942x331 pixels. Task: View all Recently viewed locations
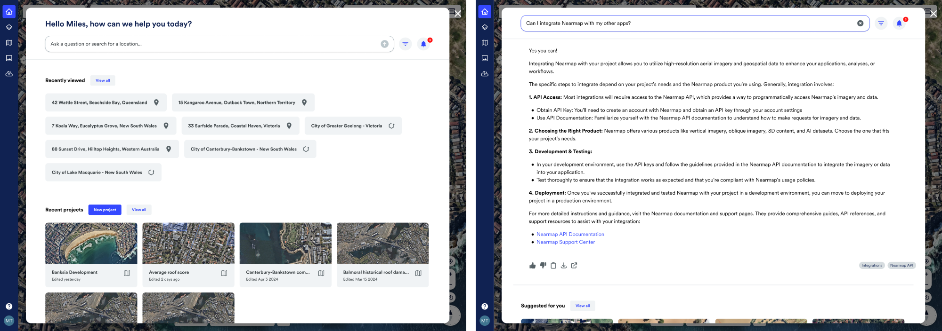[103, 80]
